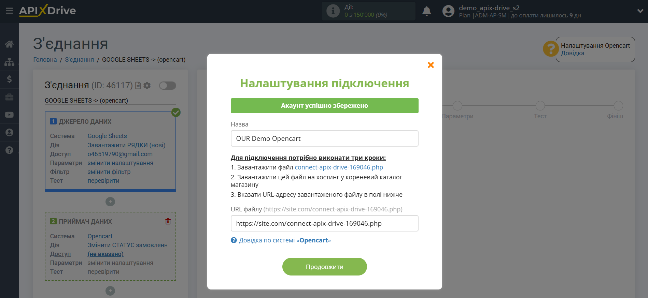
Task: Open profile icon in sidebar
Action: pos(9,132)
